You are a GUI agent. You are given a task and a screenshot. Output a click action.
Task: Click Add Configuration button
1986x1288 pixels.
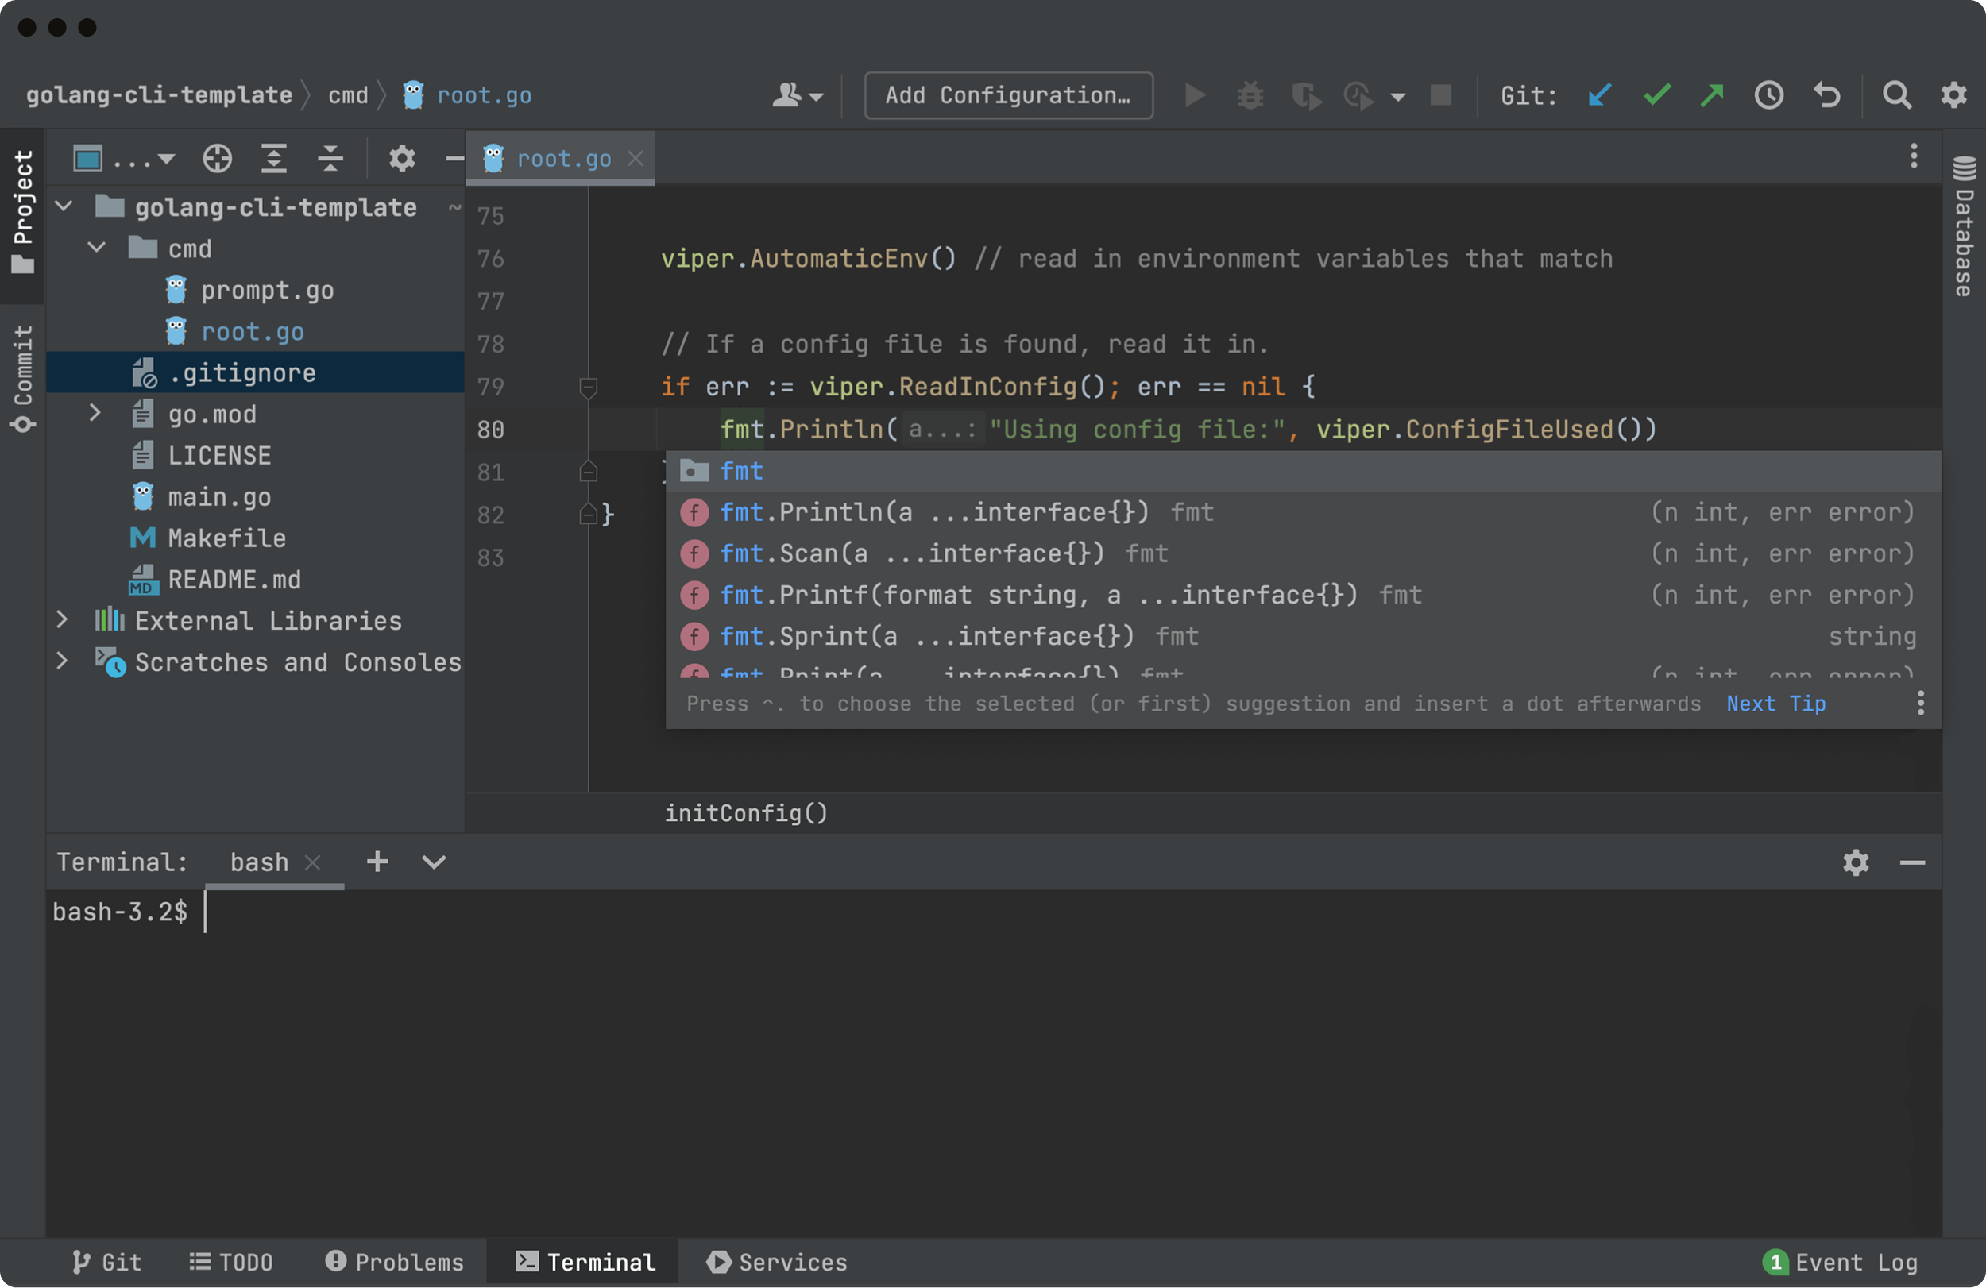pos(1008,95)
